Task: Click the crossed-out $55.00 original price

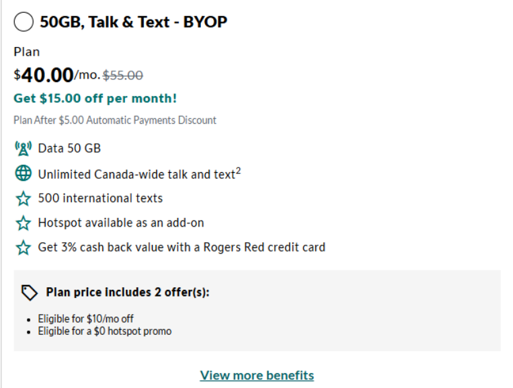Action: (122, 75)
